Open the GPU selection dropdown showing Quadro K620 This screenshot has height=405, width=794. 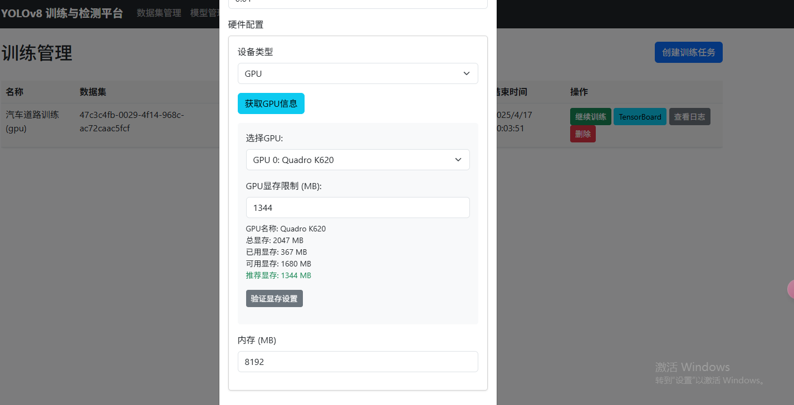[357, 160]
